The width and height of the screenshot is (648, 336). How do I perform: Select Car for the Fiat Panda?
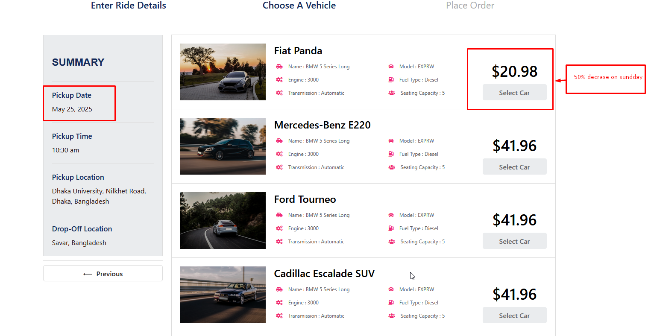(x=514, y=93)
